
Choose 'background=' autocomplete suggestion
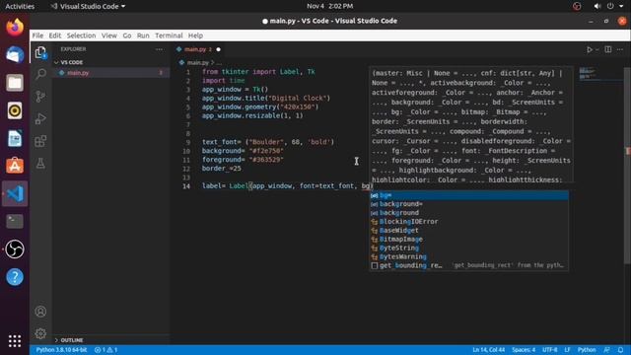coord(469,204)
